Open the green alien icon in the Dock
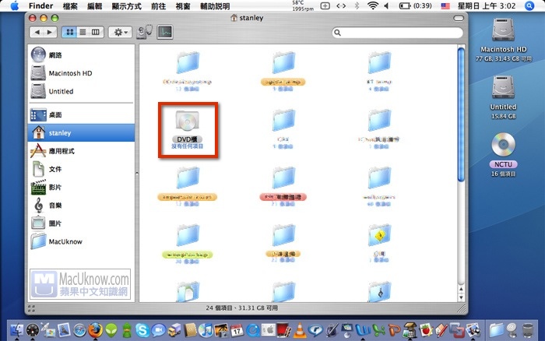545x341 pixels. 111,330
